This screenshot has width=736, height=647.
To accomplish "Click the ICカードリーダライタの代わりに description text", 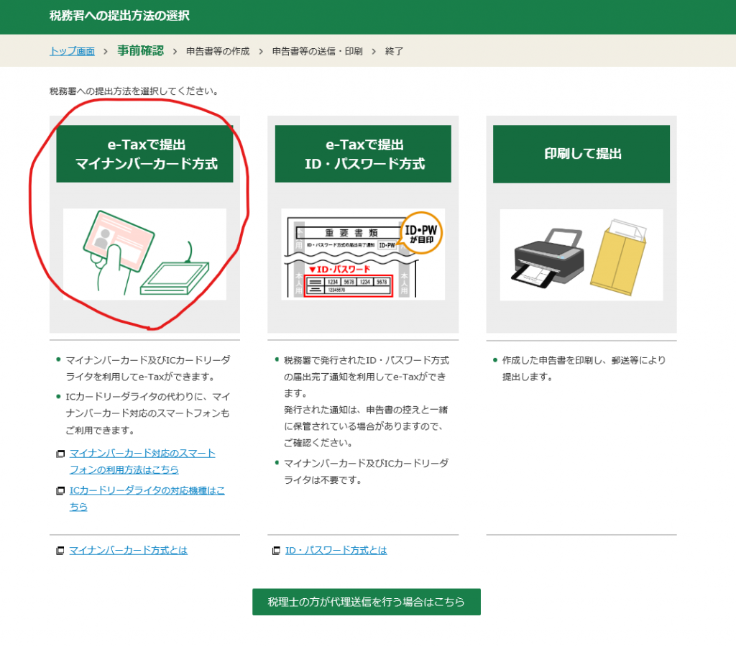I will click(148, 413).
